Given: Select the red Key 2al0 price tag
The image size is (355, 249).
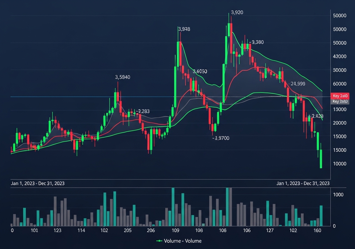Looking at the screenshot, I should (340, 96).
